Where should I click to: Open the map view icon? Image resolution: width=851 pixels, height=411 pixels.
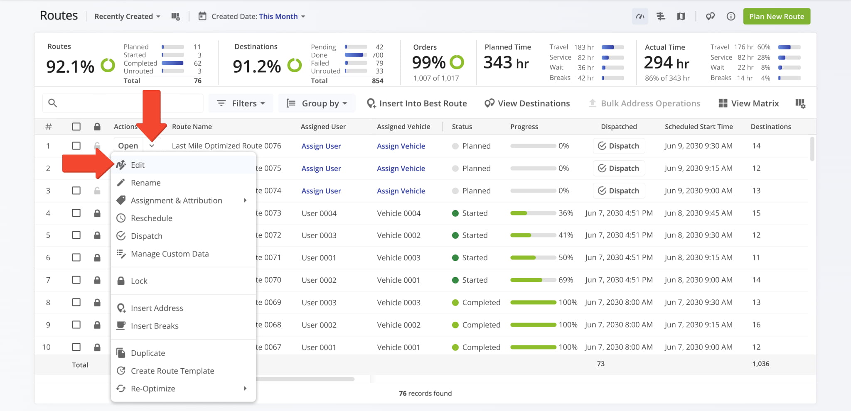coord(681,17)
